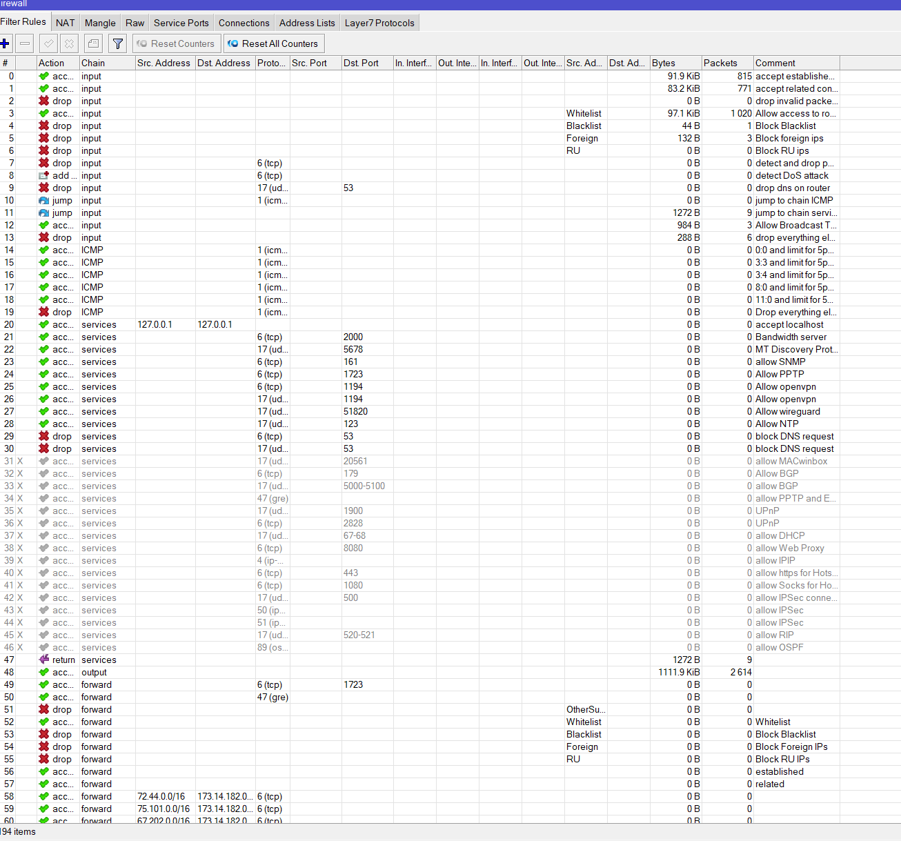901x841 pixels.
Task: Select the 'MT Discovery Prot...' comment
Action: coord(797,349)
